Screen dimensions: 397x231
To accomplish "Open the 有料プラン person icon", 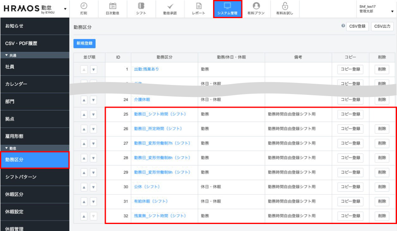I will (256, 6).
